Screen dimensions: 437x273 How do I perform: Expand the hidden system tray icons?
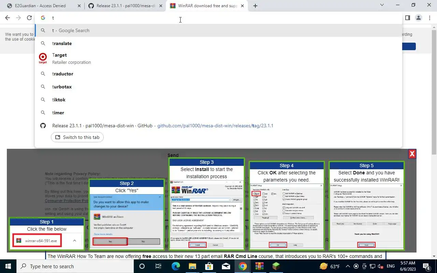pos(348,266)
